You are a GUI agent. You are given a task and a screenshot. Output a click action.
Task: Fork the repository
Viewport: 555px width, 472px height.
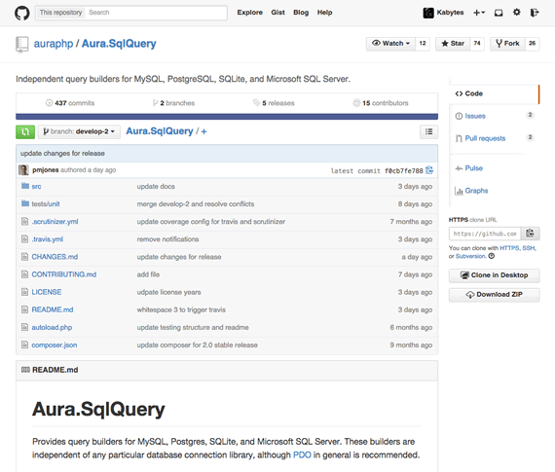coord(507,44)
